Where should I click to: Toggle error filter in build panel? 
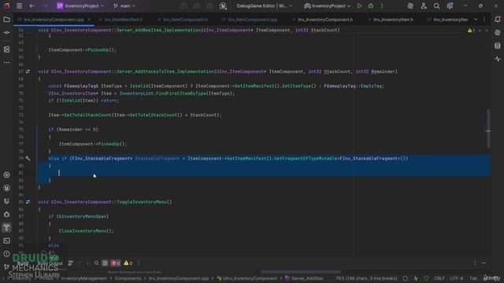pos(116,263)
